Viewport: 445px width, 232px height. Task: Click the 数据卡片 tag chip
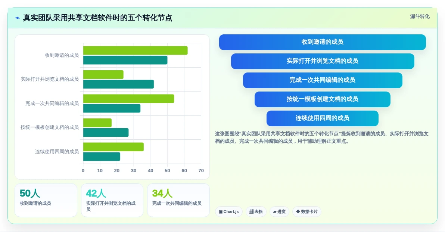click(307, 211)
